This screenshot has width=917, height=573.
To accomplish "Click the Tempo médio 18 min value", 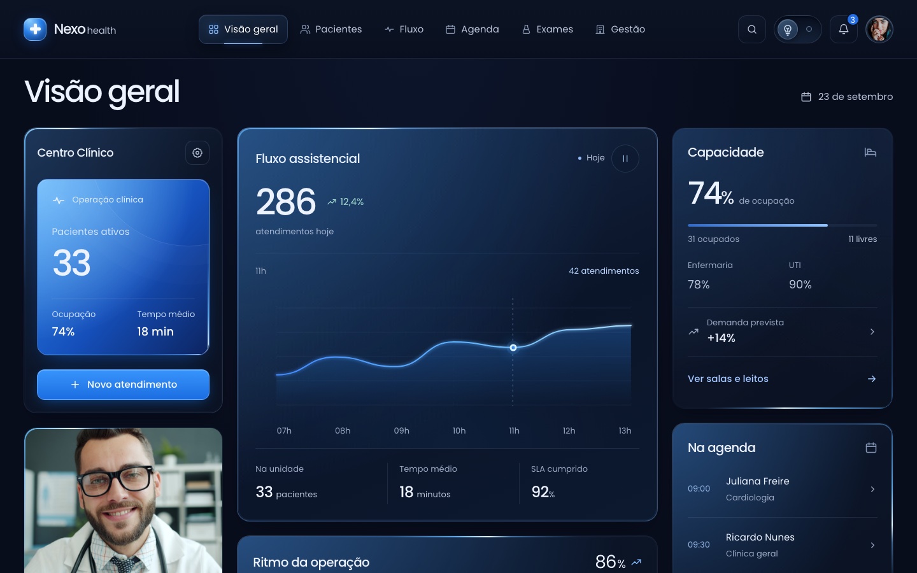I will (155, 332).
